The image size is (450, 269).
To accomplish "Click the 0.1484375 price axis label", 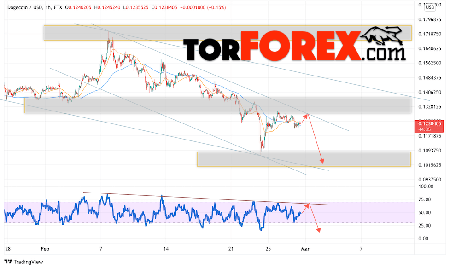I will 430,78.
